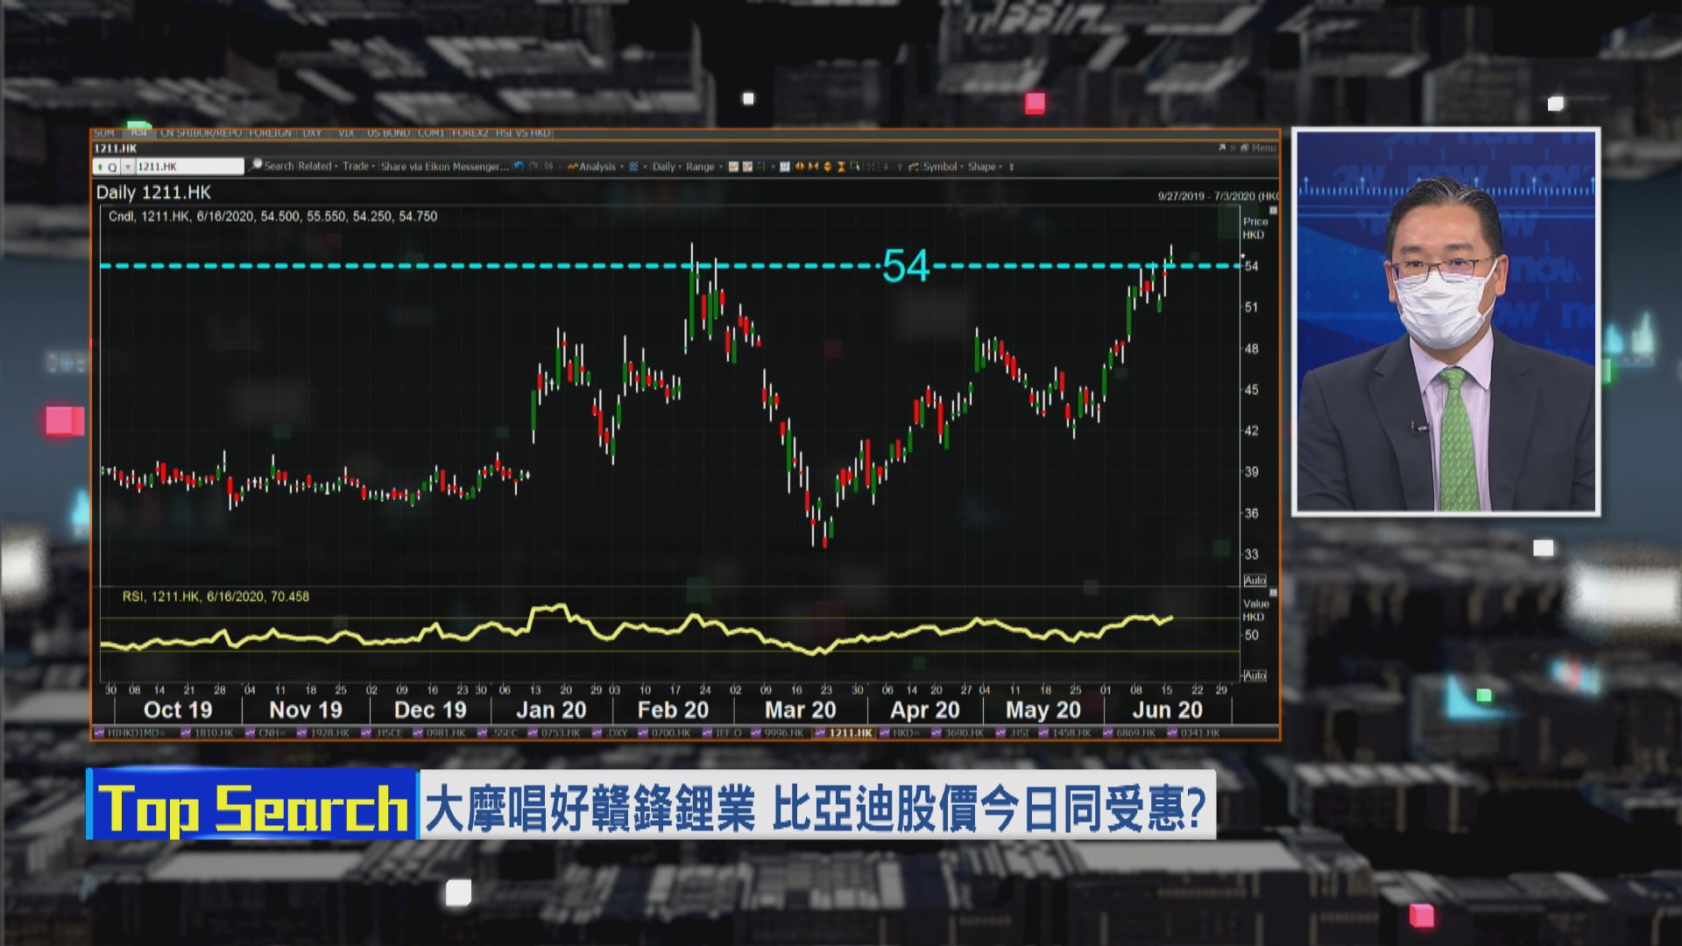Click the horizontal compress arrows icon
Screen dimensions: 1682x946
click(x=813, y=166)
